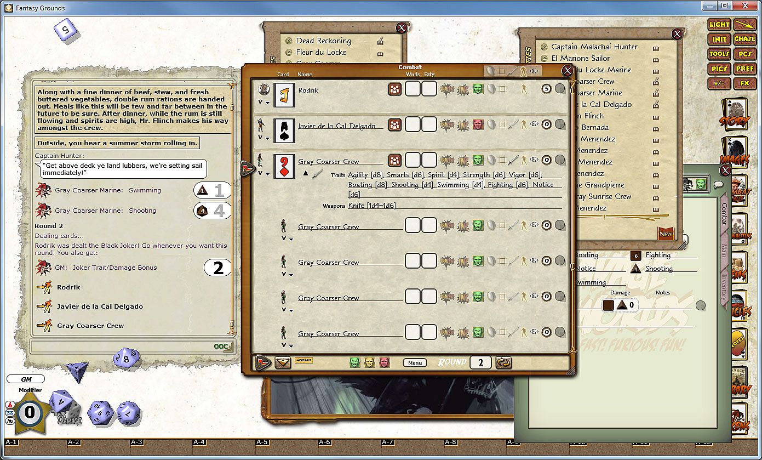Click the red hostile face filter in tracker footer
This screenshot has height=460, width=762.
coord(384,362)
